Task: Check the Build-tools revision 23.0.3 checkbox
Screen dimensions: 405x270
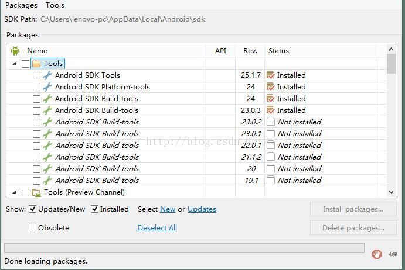Action: [x=36, y=110]
